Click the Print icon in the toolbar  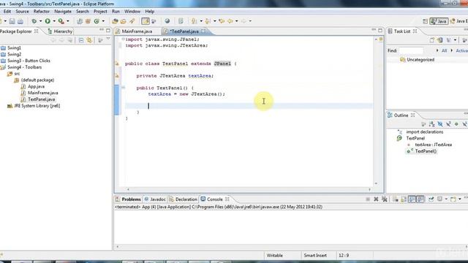20,21
